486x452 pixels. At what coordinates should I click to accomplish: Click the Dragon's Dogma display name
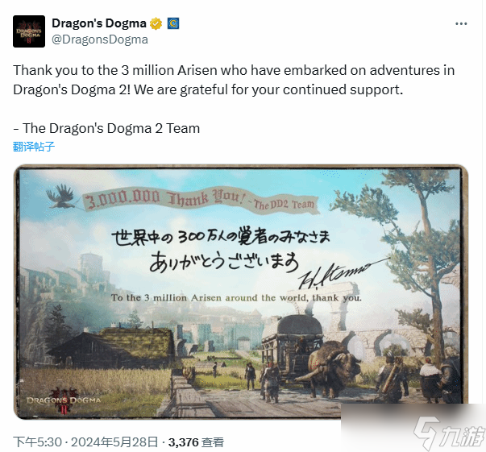(x=99, y=23)
